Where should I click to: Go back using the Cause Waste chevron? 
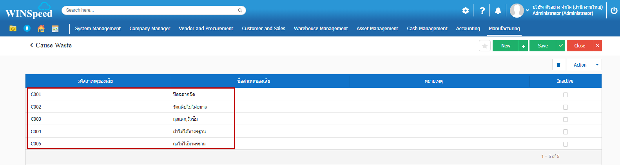click(31, 45)
